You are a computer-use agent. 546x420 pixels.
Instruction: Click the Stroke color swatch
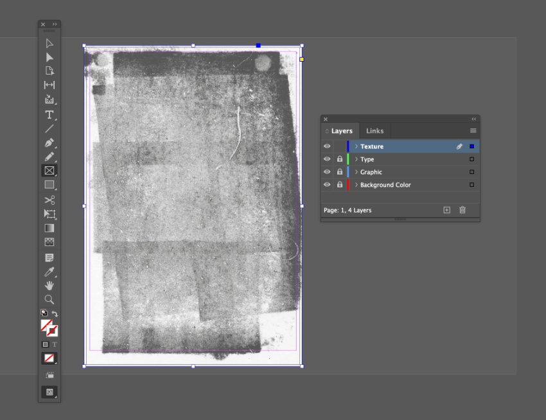(x=53, y=331)
